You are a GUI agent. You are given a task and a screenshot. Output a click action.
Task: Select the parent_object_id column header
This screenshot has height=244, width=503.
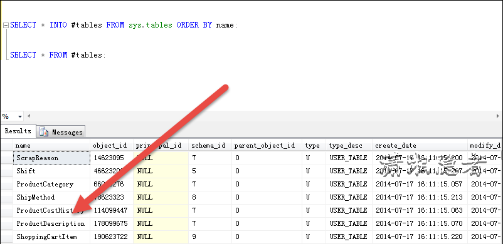(x=267, y=146)
